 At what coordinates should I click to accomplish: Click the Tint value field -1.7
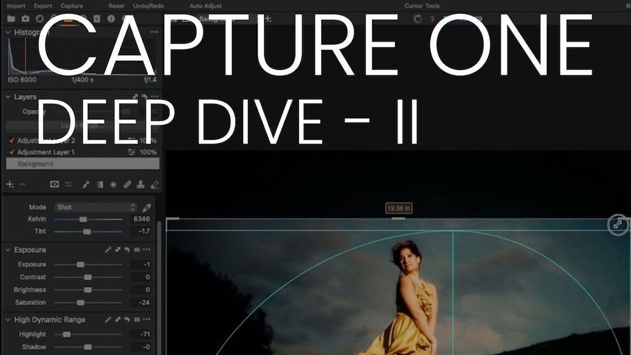[x=141, y=231]
